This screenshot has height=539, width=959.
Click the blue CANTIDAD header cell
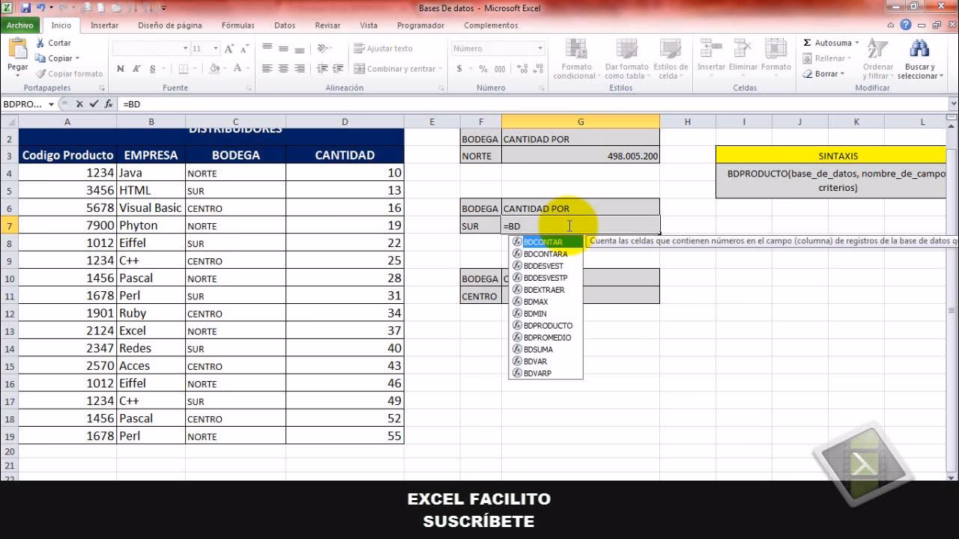pos(345,155)
